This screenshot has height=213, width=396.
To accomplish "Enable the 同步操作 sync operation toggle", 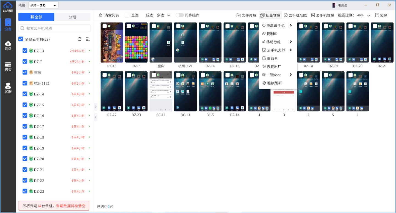I will (180, 15).
